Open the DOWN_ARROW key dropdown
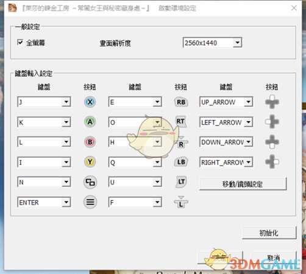This screenshot has width=306, height=274. [226, 142]
